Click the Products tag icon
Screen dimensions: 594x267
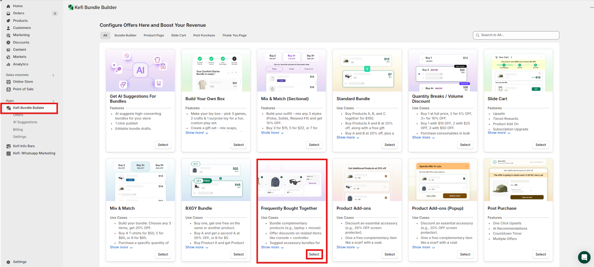pos(8,21)
